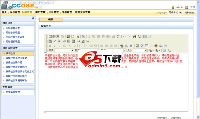Toggle Underline formatting
The image size is (200, 119).
tap(59, 46)
